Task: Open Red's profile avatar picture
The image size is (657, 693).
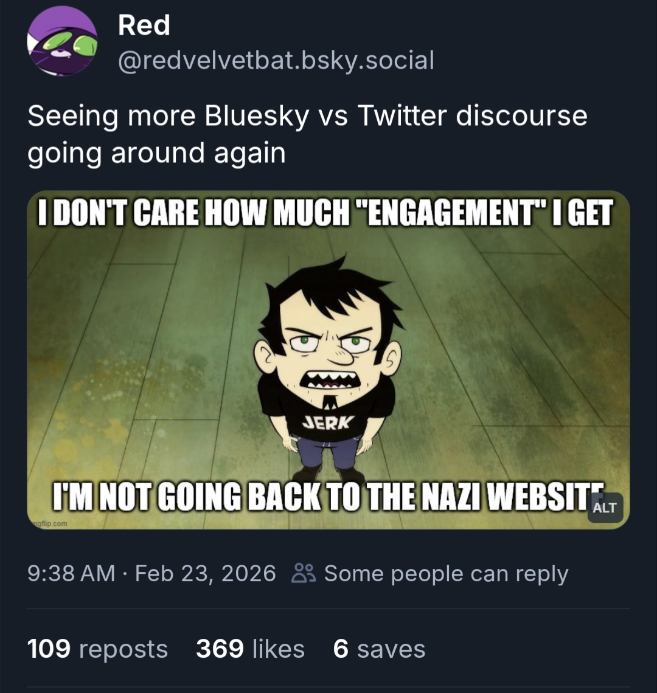Action: click(61, 41)
